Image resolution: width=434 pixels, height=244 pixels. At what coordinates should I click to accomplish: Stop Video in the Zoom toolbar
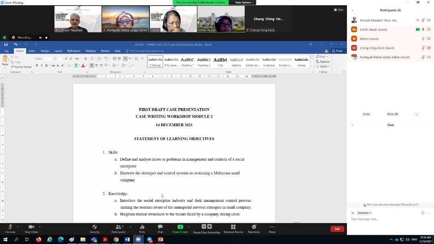pos(31,228)
